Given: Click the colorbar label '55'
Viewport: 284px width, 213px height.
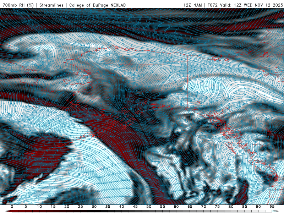Looking at the screenshot, I should pyautogui.click(x=163, y=207).
